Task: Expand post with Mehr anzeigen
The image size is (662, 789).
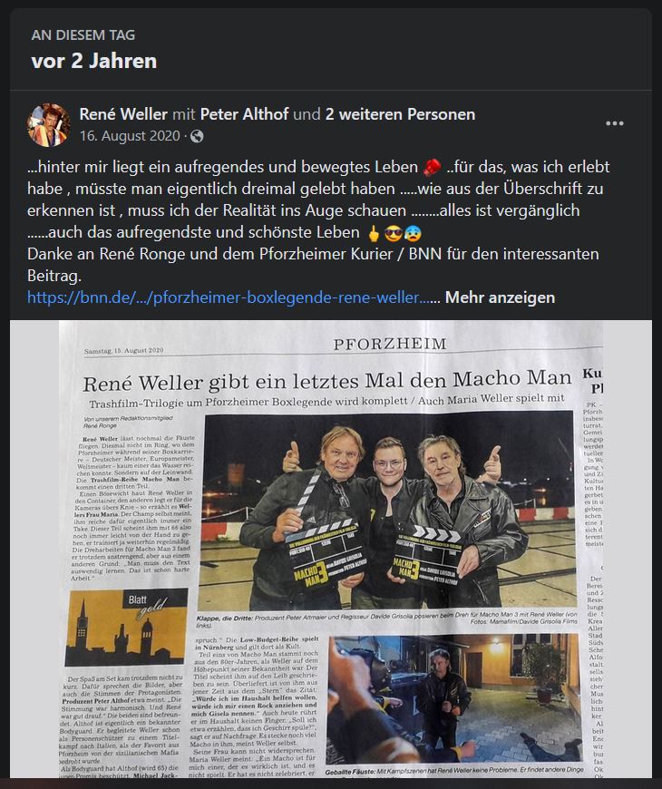Action: point(500,297)
